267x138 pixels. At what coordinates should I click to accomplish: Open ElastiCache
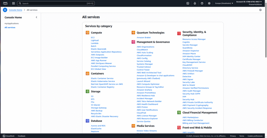(96, 129)
